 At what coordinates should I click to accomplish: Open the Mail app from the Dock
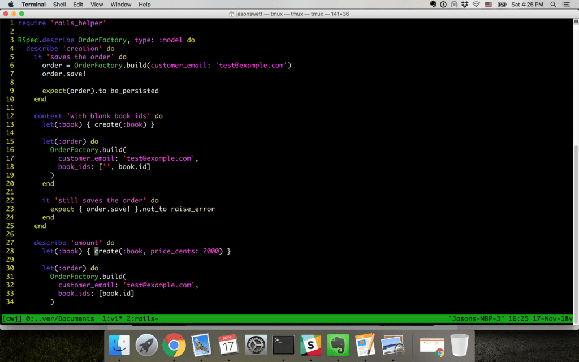[201, 344]
